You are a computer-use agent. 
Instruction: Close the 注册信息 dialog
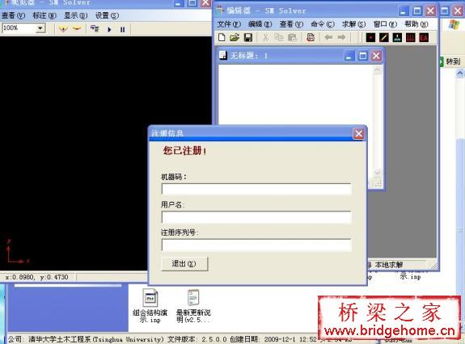coord(358,133)
